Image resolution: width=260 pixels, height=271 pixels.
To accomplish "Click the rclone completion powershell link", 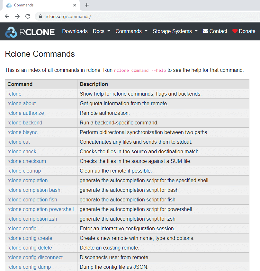I will pyautogui.click(x=40, y=209).
